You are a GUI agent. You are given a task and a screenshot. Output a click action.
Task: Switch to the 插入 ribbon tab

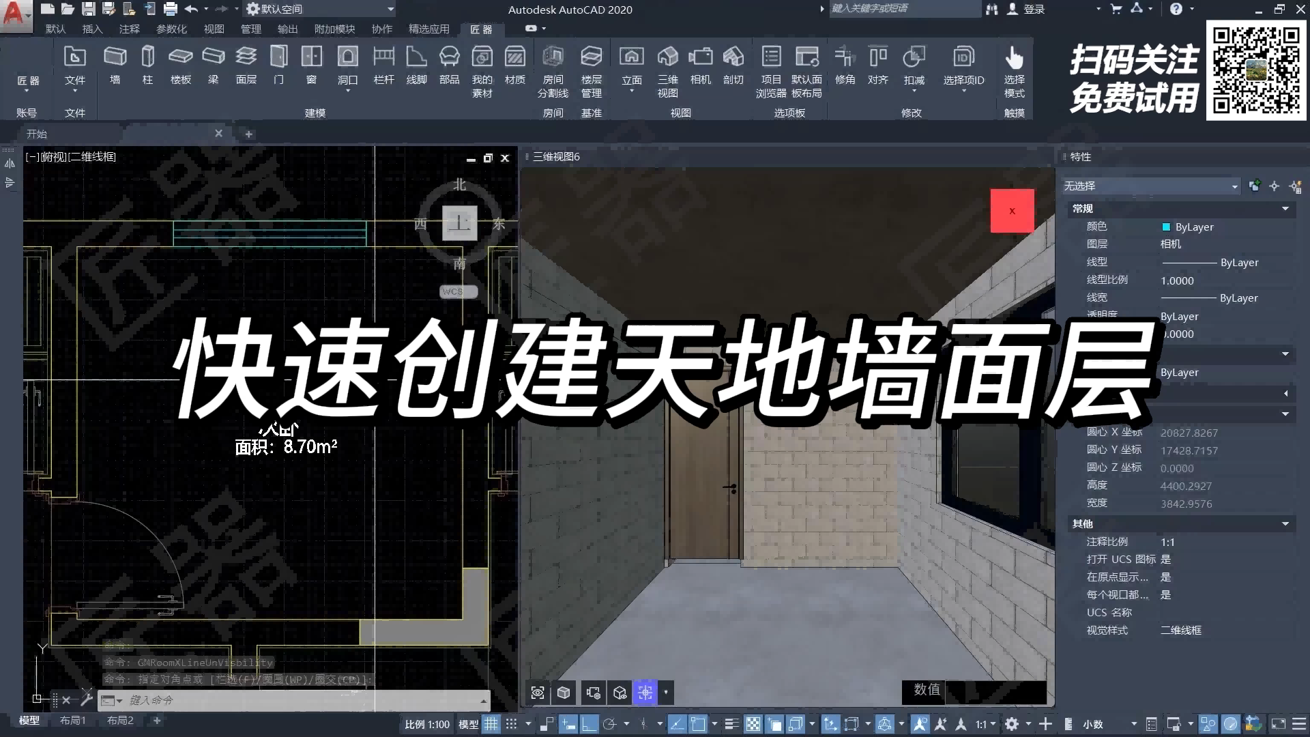click(x=92, y=29)
